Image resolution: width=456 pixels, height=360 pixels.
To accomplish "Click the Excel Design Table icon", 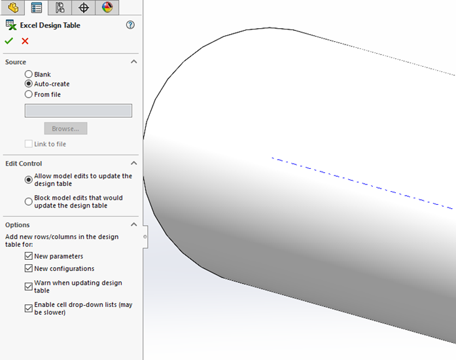I will coord(10,25).
